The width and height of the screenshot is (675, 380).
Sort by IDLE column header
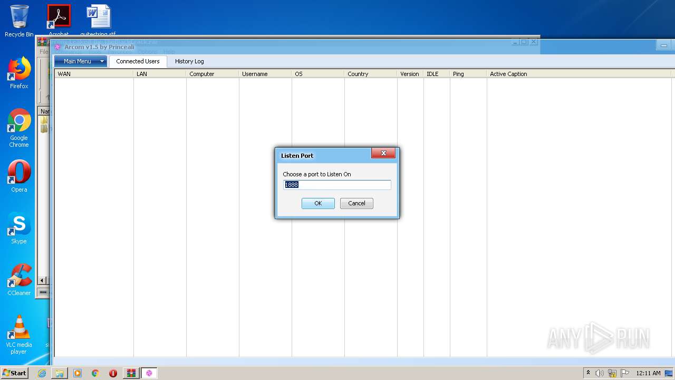click(x=437, y=74)
